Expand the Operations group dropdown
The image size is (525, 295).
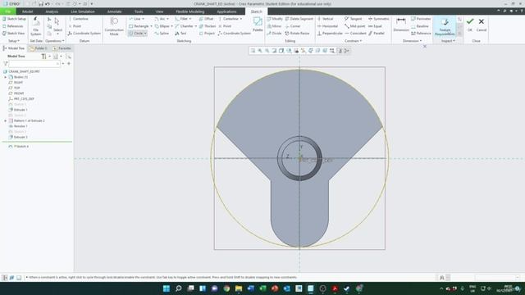tap(55, 41)
